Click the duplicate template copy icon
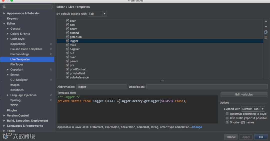Image resolution: width=270 pixels, height=141 pixels. pyautogui.click(x=266, y=32)
